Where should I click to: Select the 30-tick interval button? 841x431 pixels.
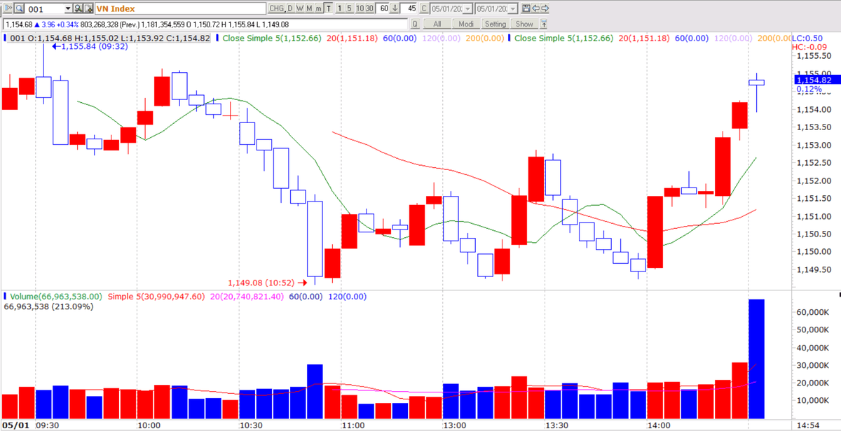pyautogui.click(x=369, y=8)
